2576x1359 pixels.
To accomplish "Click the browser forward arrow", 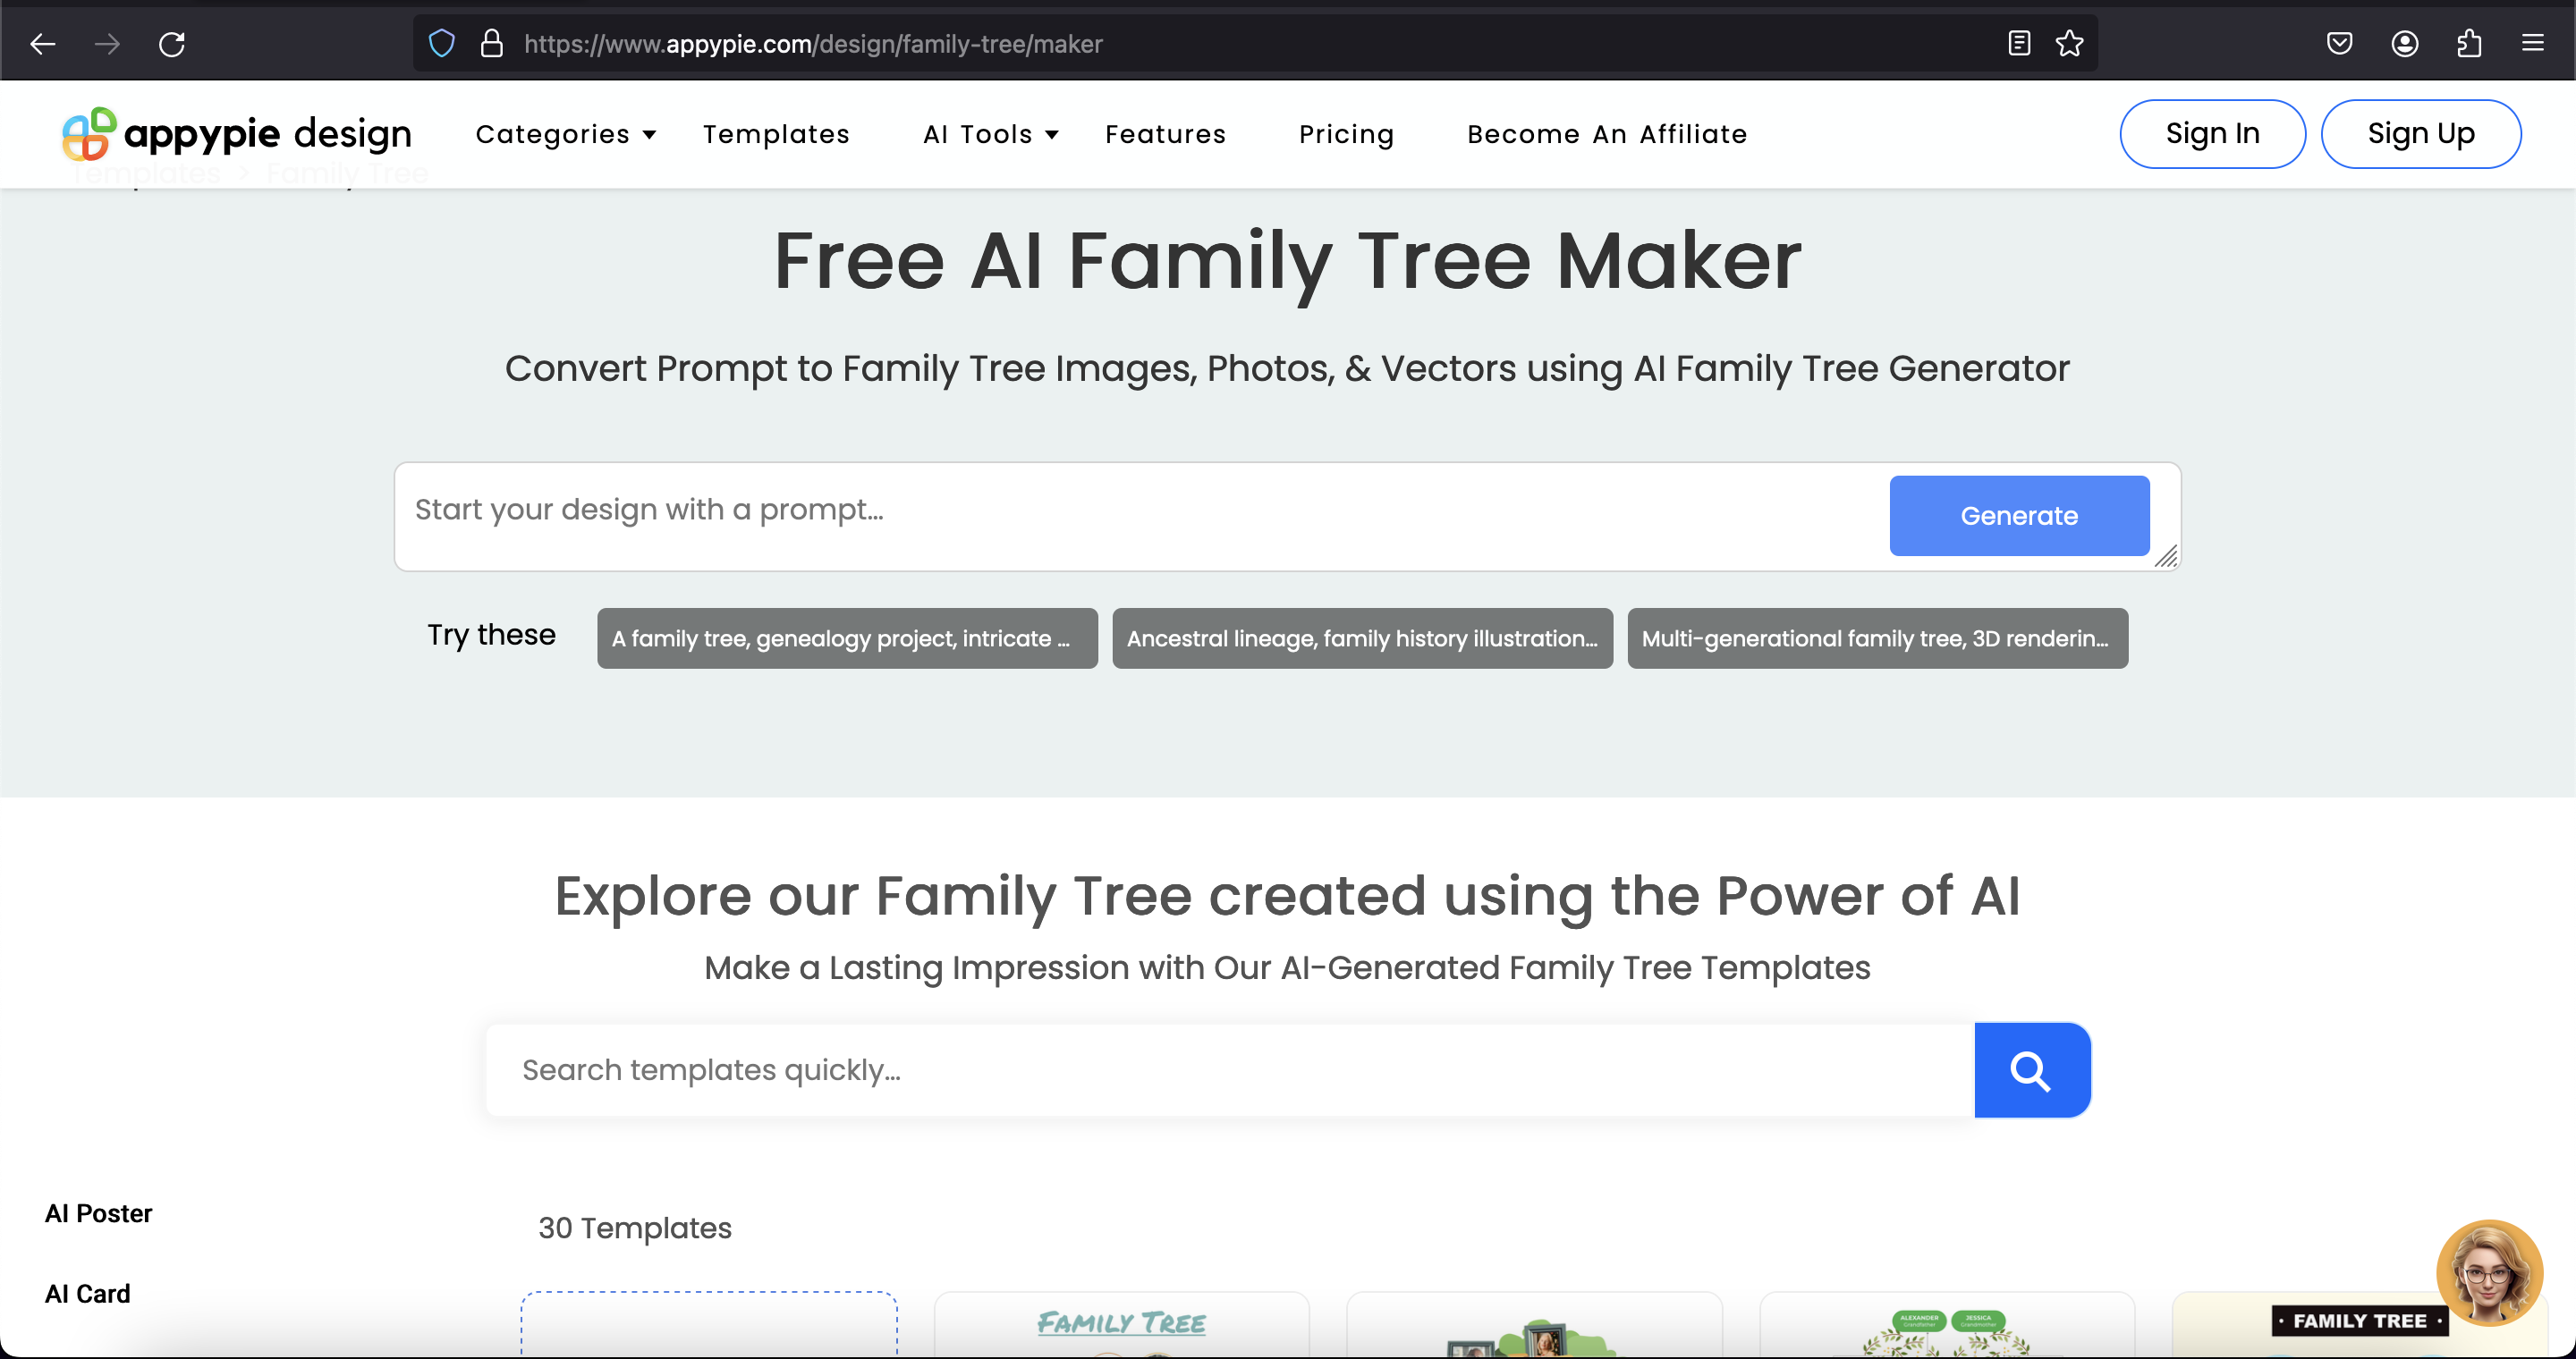I will [107, 44].
